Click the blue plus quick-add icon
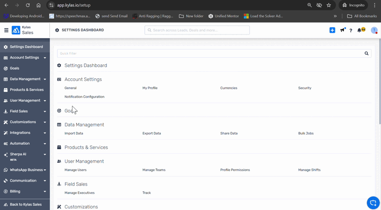This screenshot has height=210, width=381. click(x=332, y=30)
